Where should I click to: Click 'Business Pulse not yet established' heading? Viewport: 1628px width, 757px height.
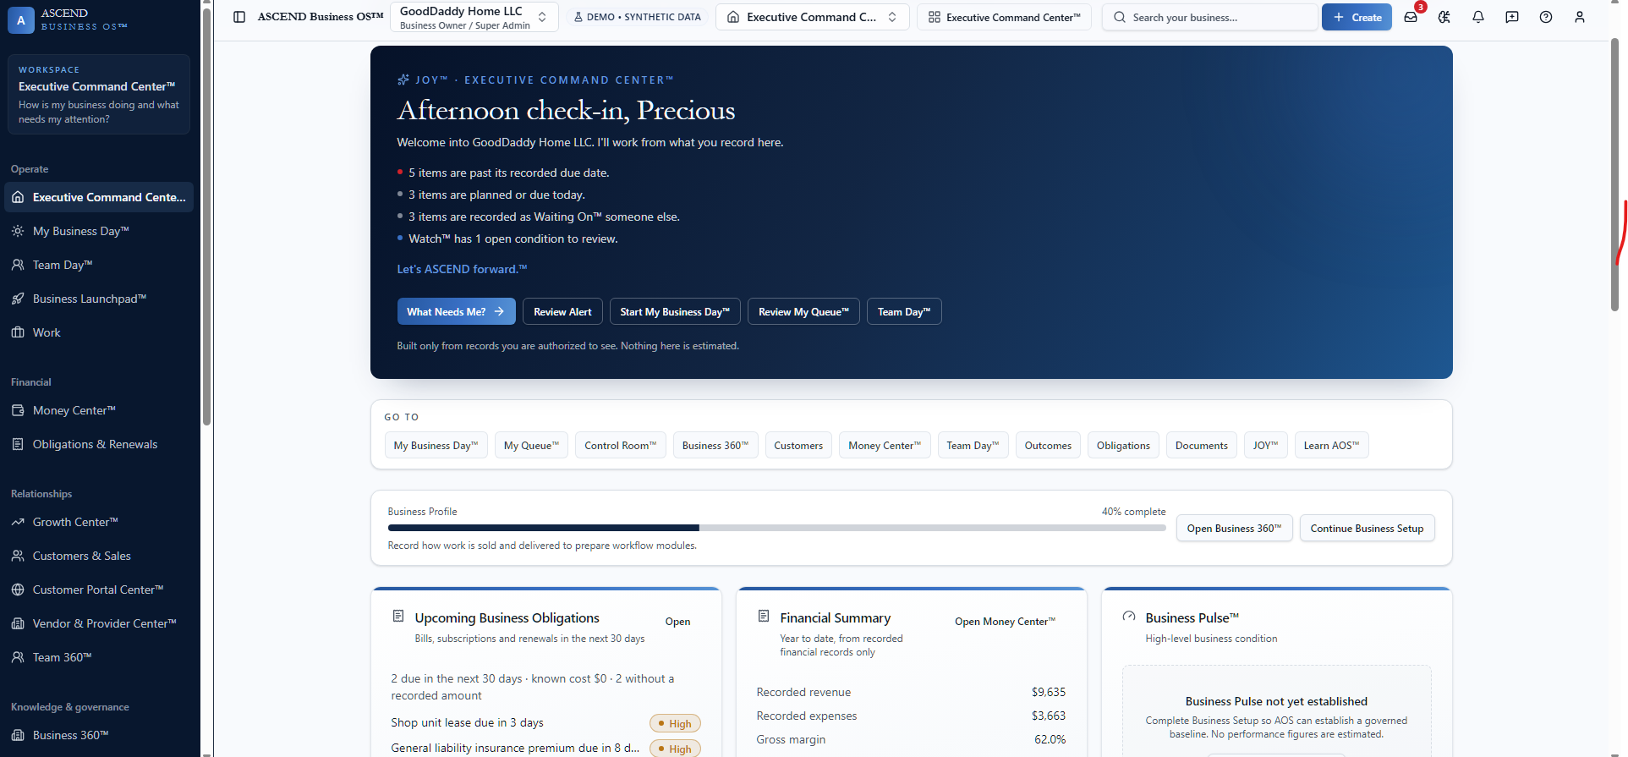(x=1276, y=701)
